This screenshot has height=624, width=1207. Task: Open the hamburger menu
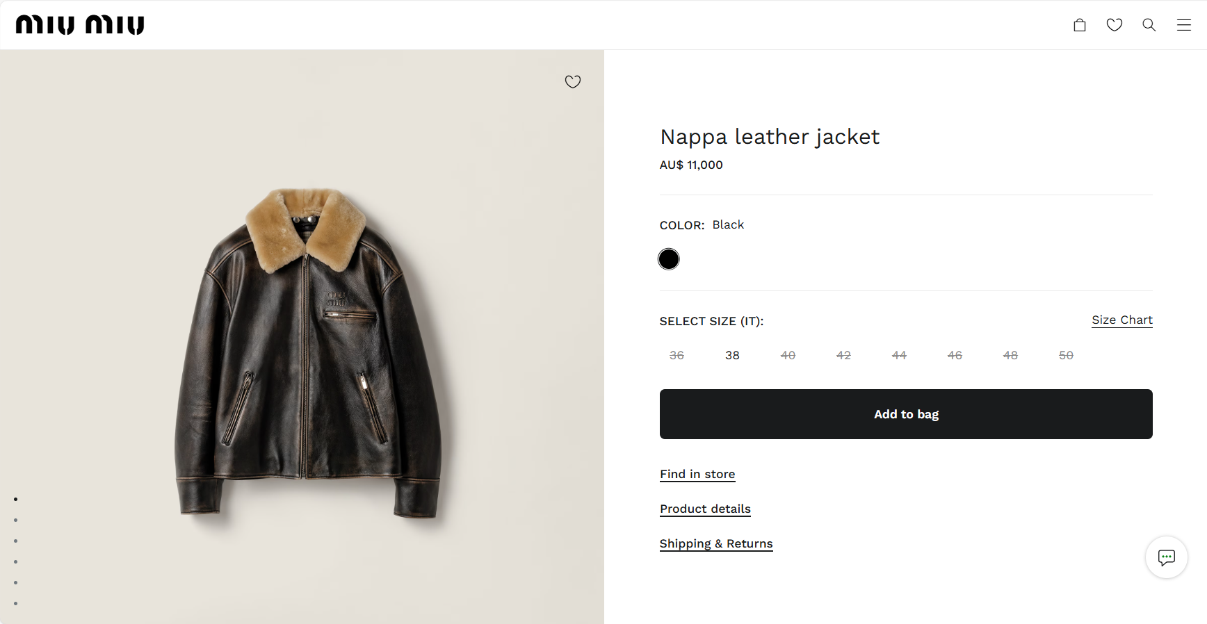(1183, 25)
